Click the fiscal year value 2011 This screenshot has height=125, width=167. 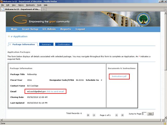[x=29, y=80]
